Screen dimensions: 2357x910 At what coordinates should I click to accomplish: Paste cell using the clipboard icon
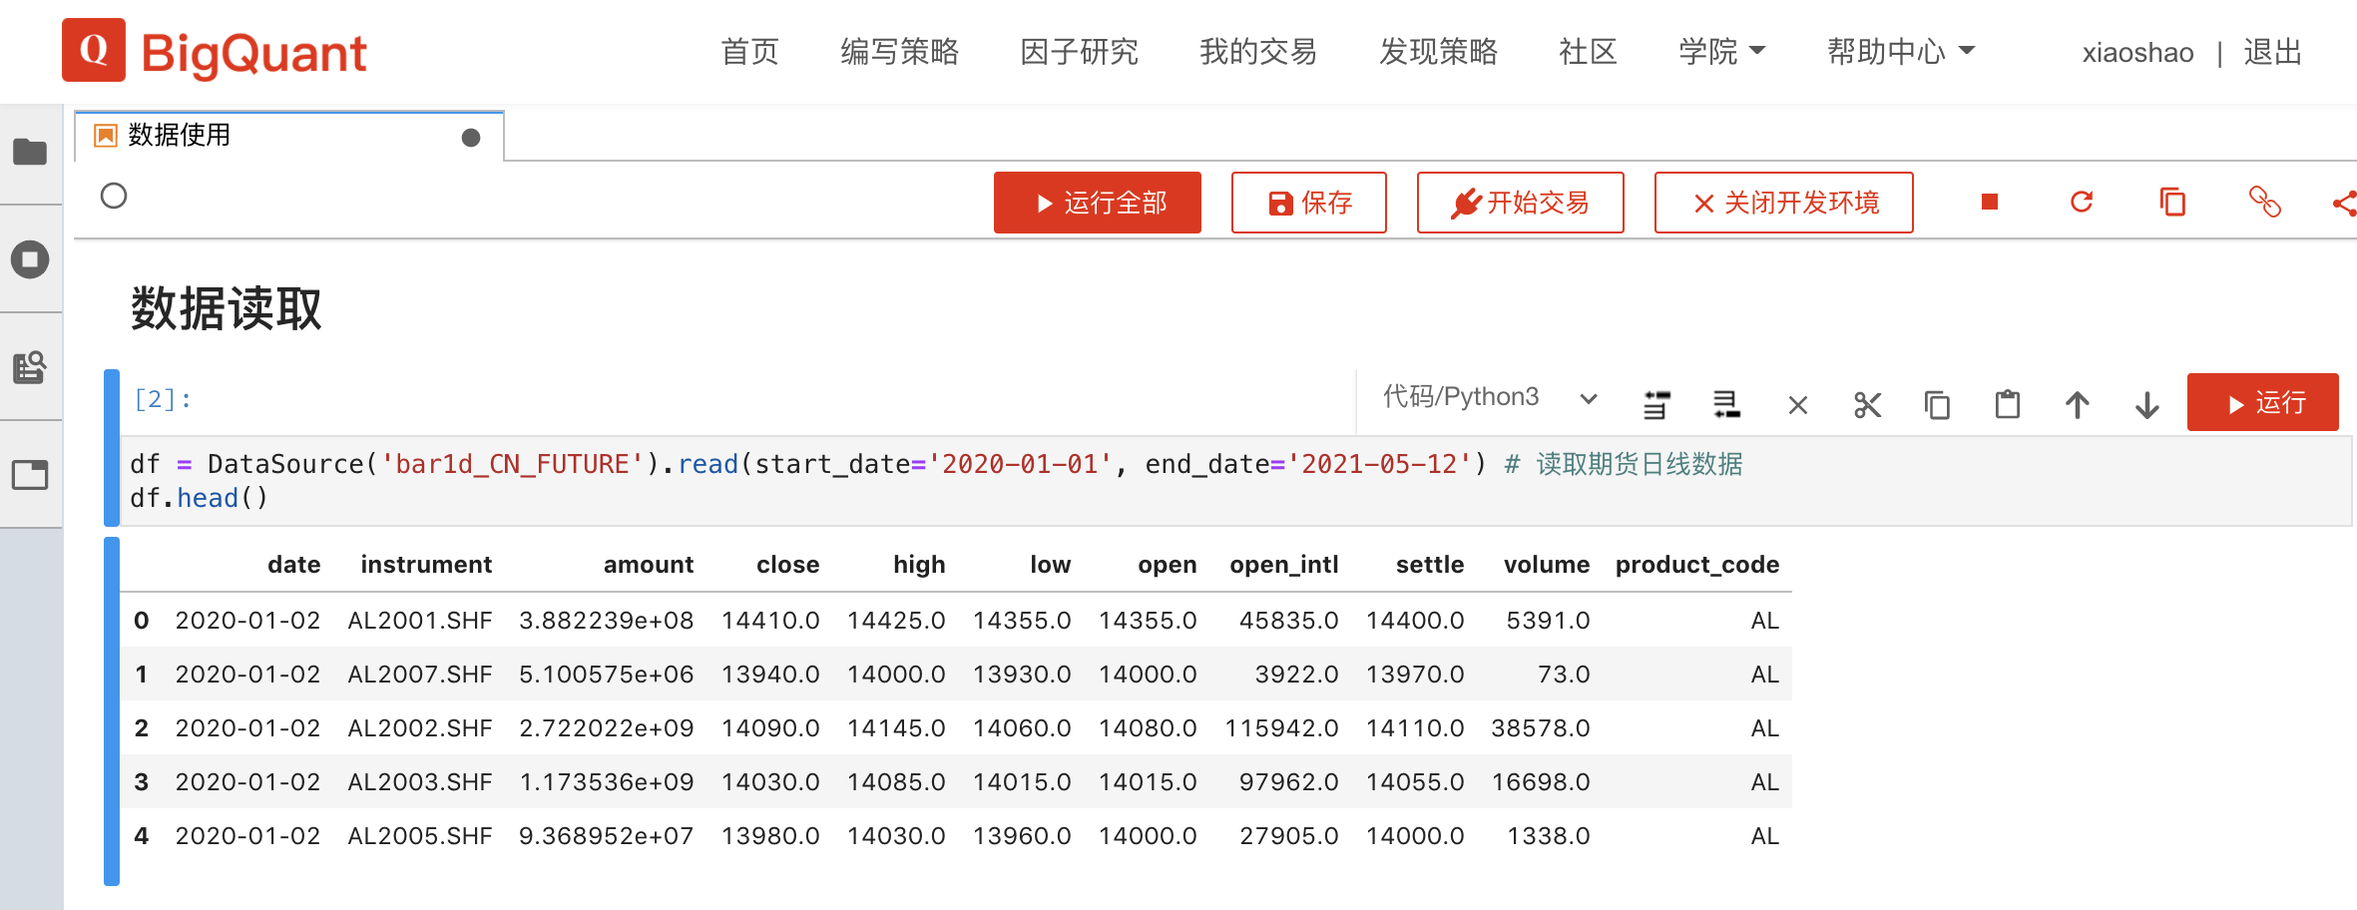click(2007, 405)
